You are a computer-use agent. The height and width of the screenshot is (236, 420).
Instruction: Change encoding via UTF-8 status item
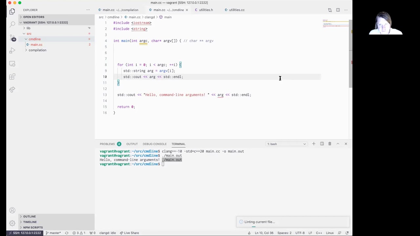tap(300, 233)
